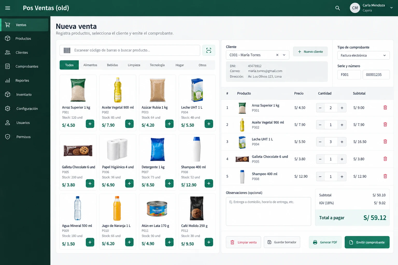Screen dimensions: 398x265
Task: Add Azúcar Rubia 1 kg to sale
Action: (169, 124)
